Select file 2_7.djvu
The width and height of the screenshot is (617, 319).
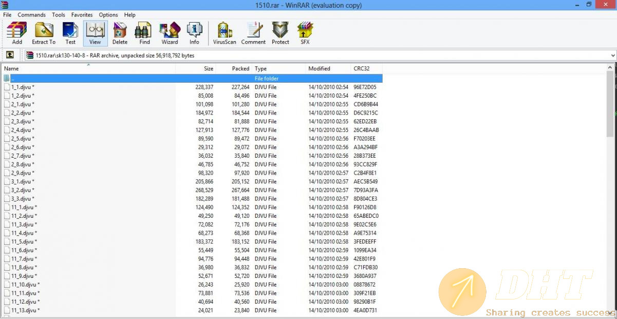(x=23, y=156)
